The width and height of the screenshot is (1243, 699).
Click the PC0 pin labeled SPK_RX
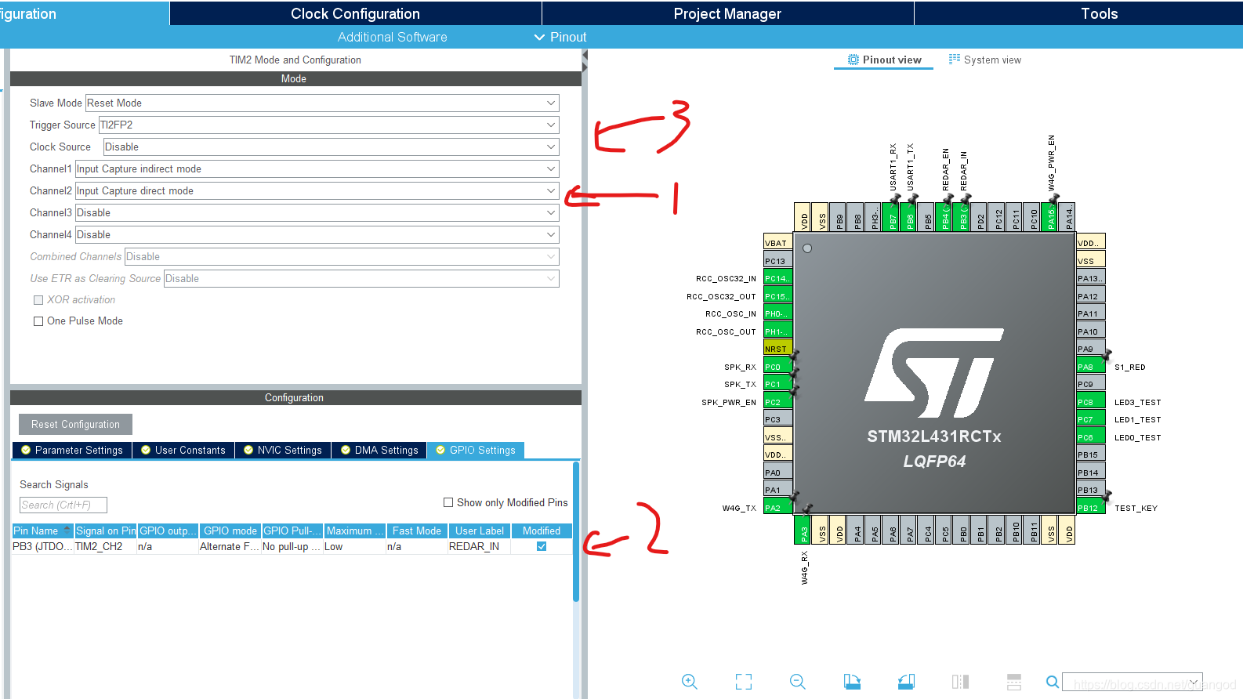pos(777,367)
